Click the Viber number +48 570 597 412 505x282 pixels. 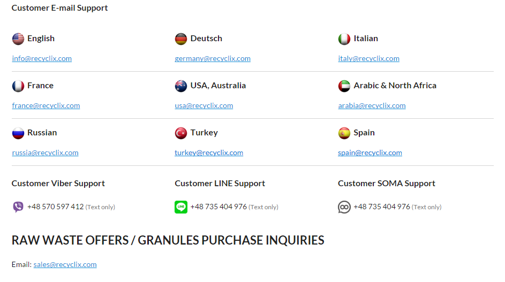(x=56, y=207)
